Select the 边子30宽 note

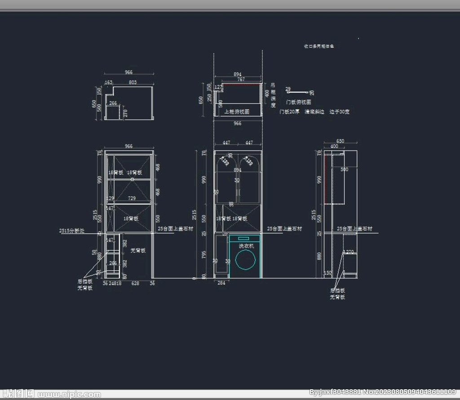click(339, 111)
